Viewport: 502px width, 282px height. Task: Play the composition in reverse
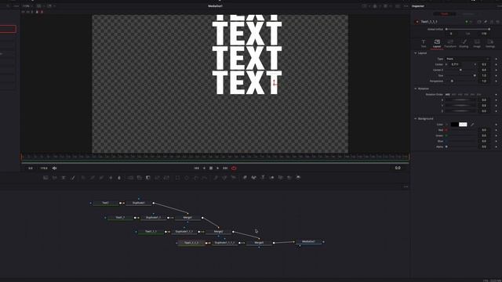pyautogui.click(x=204, y=168)
